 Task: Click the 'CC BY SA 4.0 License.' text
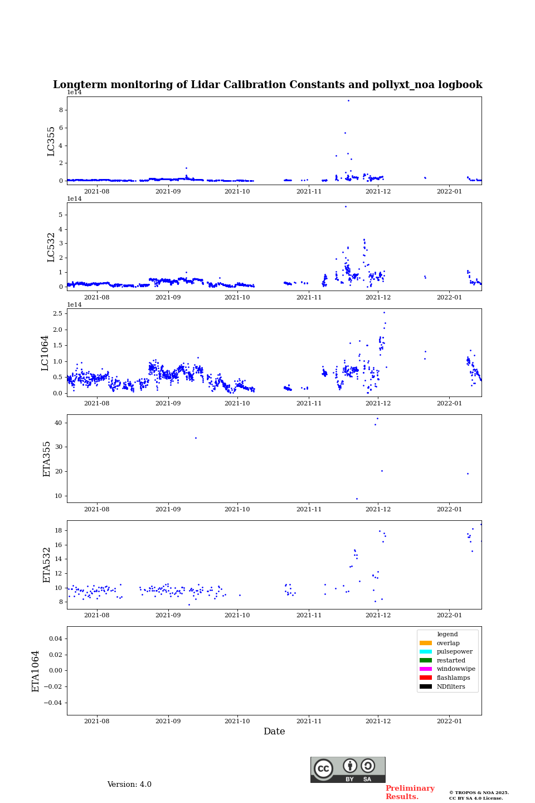click(x=476, y=798)
